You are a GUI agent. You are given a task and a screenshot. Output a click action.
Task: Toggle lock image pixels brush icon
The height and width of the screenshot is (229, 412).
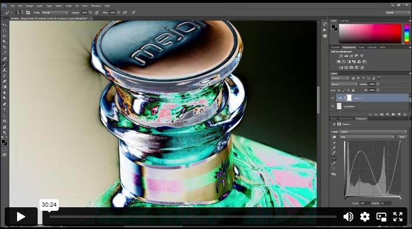pos(344,90)
